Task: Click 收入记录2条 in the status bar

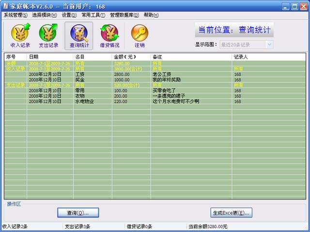Action: pos(15,227)
